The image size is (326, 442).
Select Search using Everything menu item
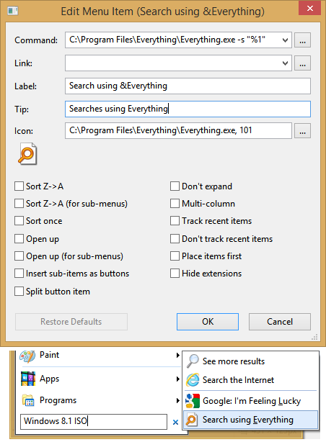point(250,420)
